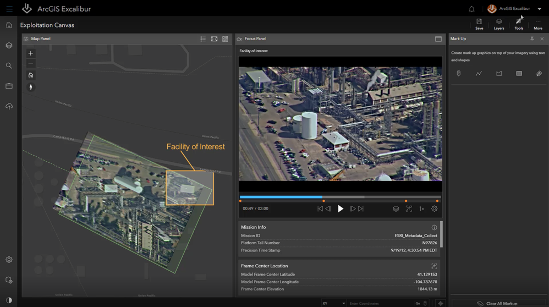Jump to the second orange timeline bookmark

pos(323,201)
